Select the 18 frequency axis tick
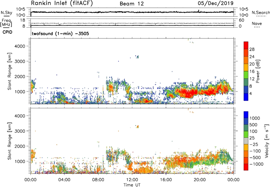This screenshot has height=187, width=270. 23,20
